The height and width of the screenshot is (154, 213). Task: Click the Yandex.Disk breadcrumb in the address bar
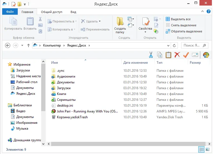click(x=76, y=45)
